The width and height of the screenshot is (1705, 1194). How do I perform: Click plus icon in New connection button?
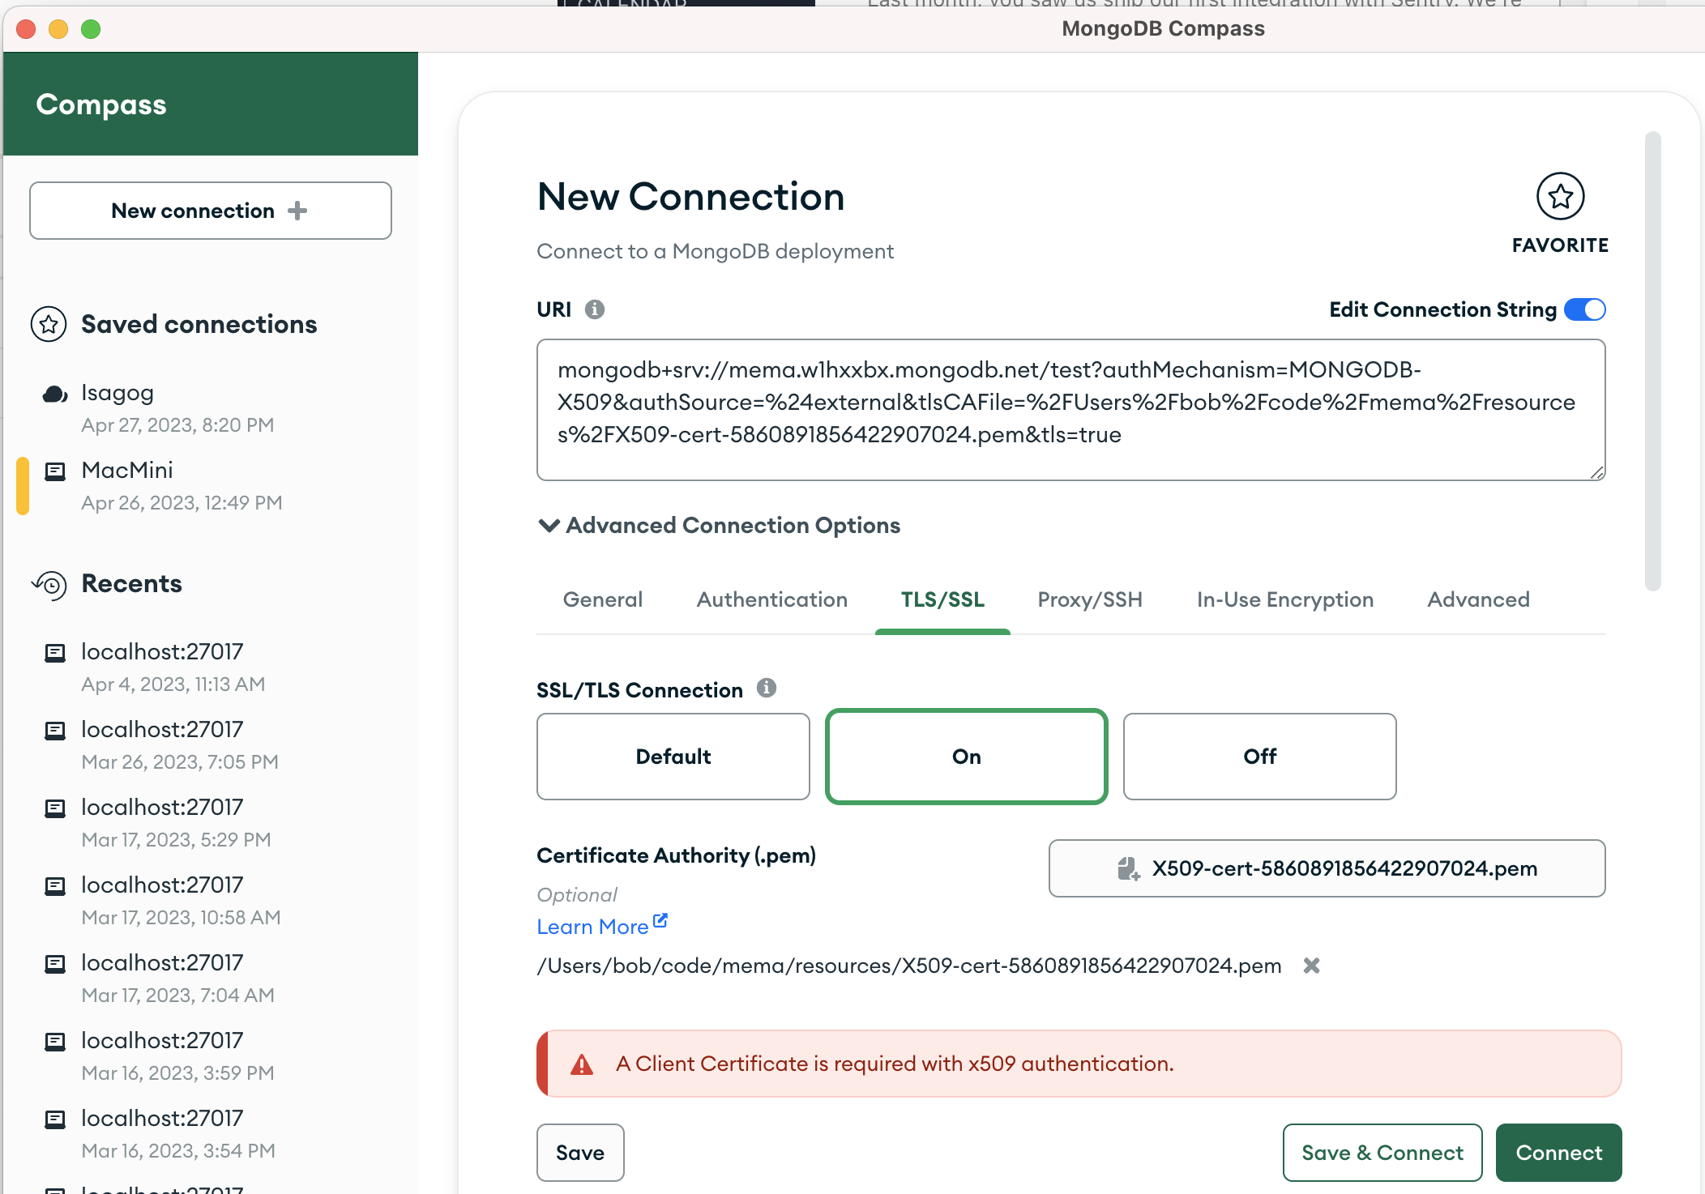click(297, 211)
